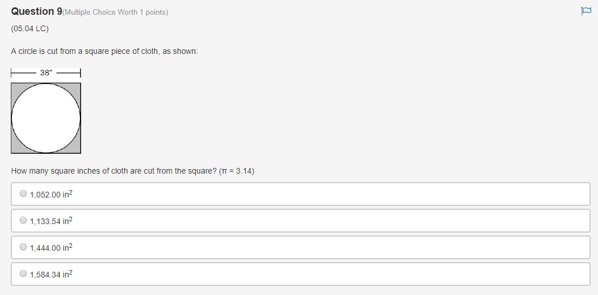The image size is (598, 295).
Task: Click the white circle in the diagram
Action: [46, 118]
